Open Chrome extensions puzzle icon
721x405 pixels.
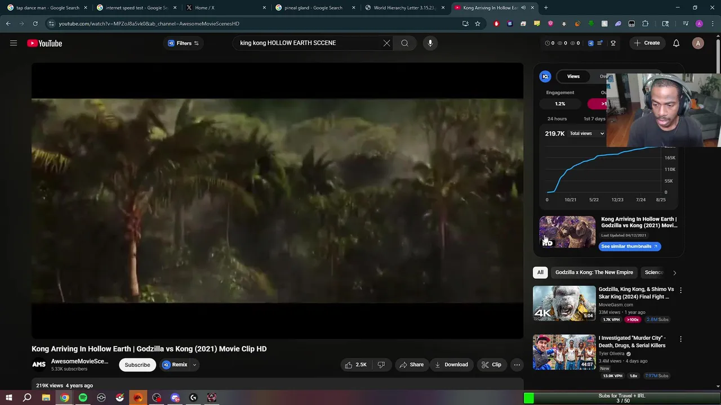(x=645, y=24)
